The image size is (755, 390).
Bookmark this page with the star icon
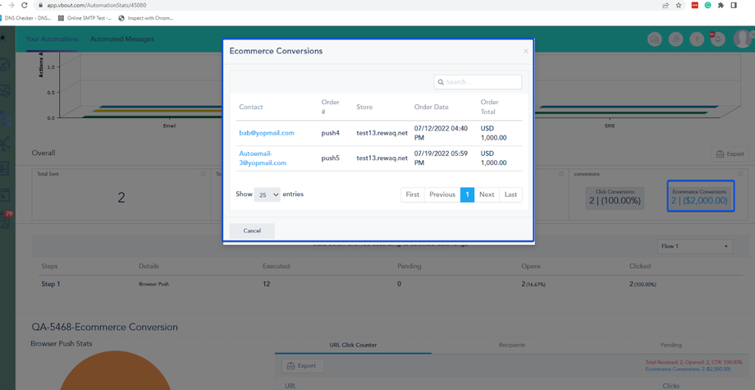click(679, 5)
